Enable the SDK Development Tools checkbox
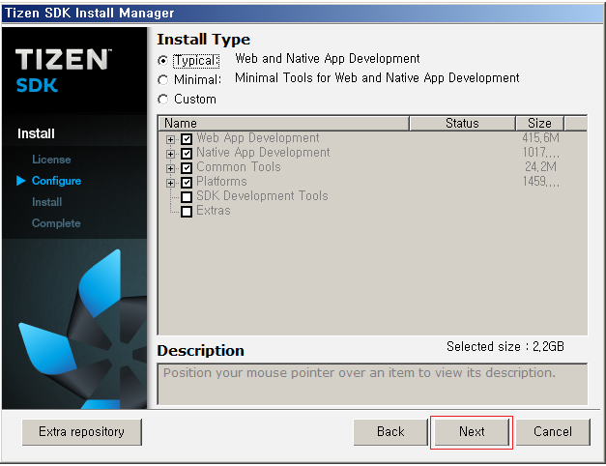The width and height of the screenshot is (606, 466). tap(187, 197)
